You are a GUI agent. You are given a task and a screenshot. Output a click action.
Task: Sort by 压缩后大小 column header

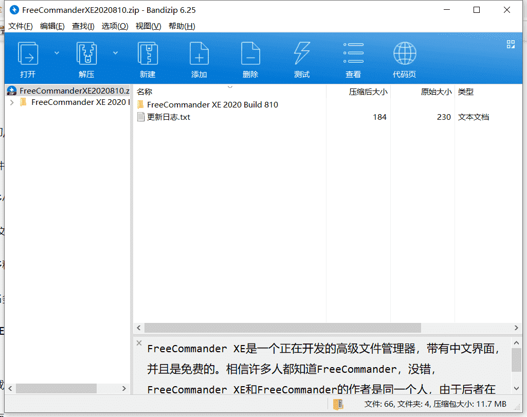coord(368,92)
